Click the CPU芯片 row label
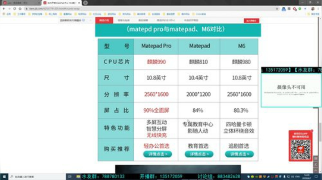The height and width of the screenshot is (180, 322). point(116,62)
